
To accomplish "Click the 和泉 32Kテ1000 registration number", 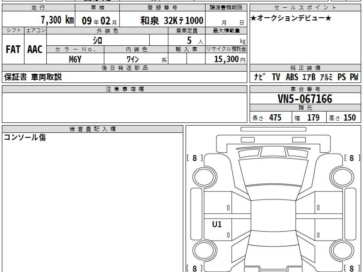I will point(172,21).
